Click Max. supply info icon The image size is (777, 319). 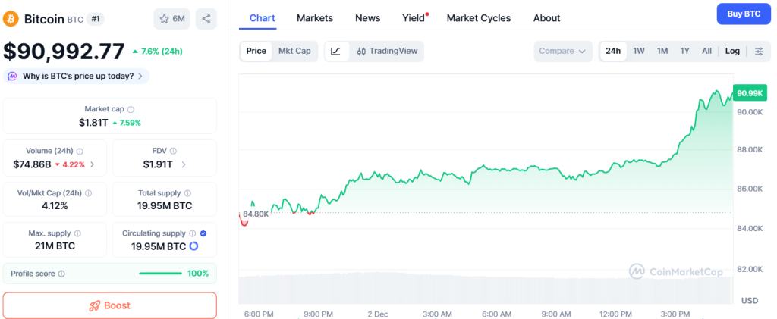pyautogui.click(x=77, y=234)
